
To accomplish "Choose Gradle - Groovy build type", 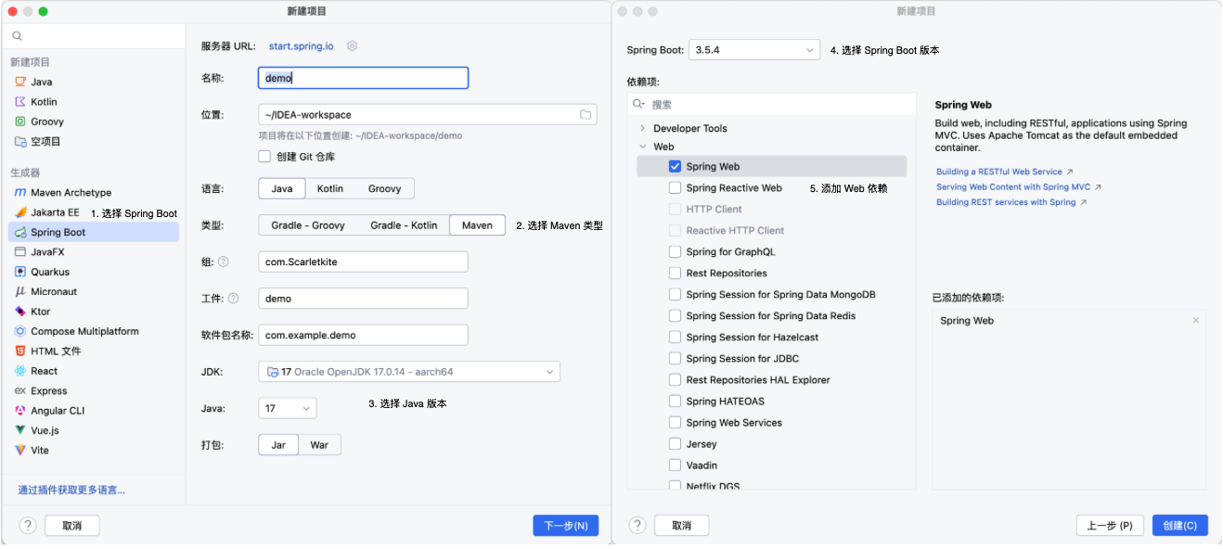I will [308, 225].
